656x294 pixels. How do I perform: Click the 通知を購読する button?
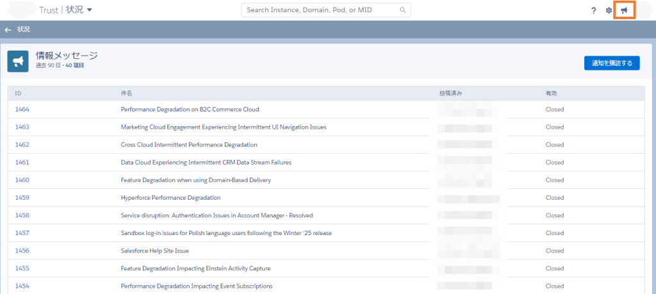tap(611, 63)
